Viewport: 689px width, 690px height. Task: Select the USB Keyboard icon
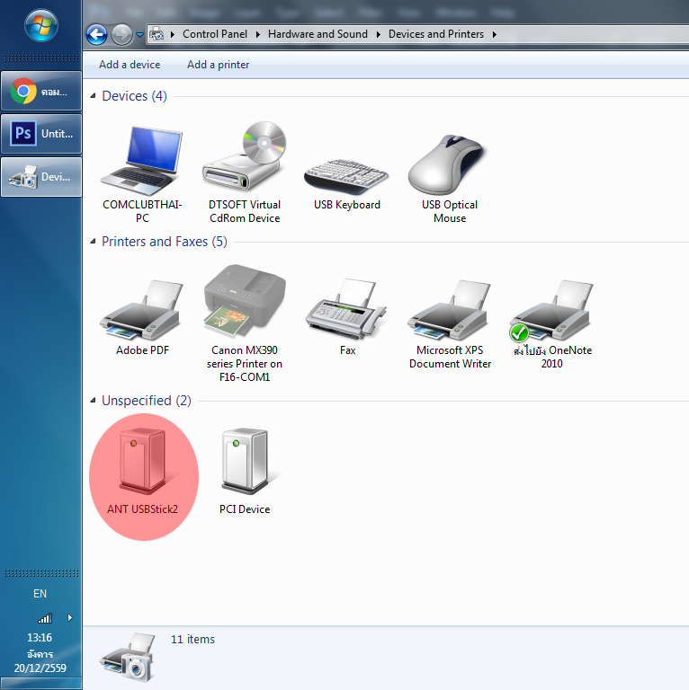tap(346, 176)
